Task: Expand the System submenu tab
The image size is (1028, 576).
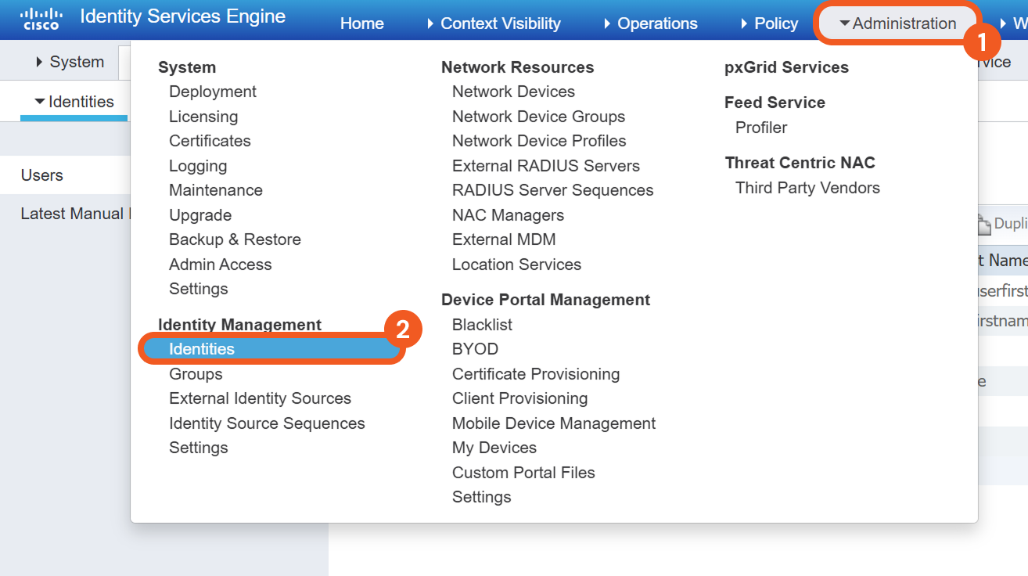Action: [70, 62]
